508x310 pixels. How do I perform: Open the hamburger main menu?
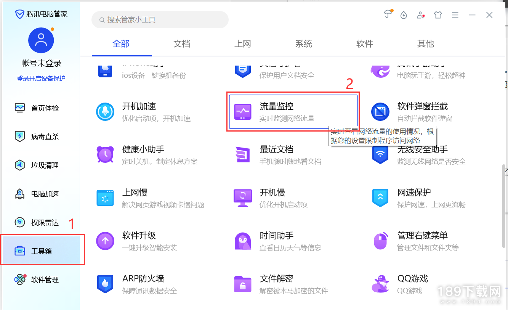tap(455, 15)
